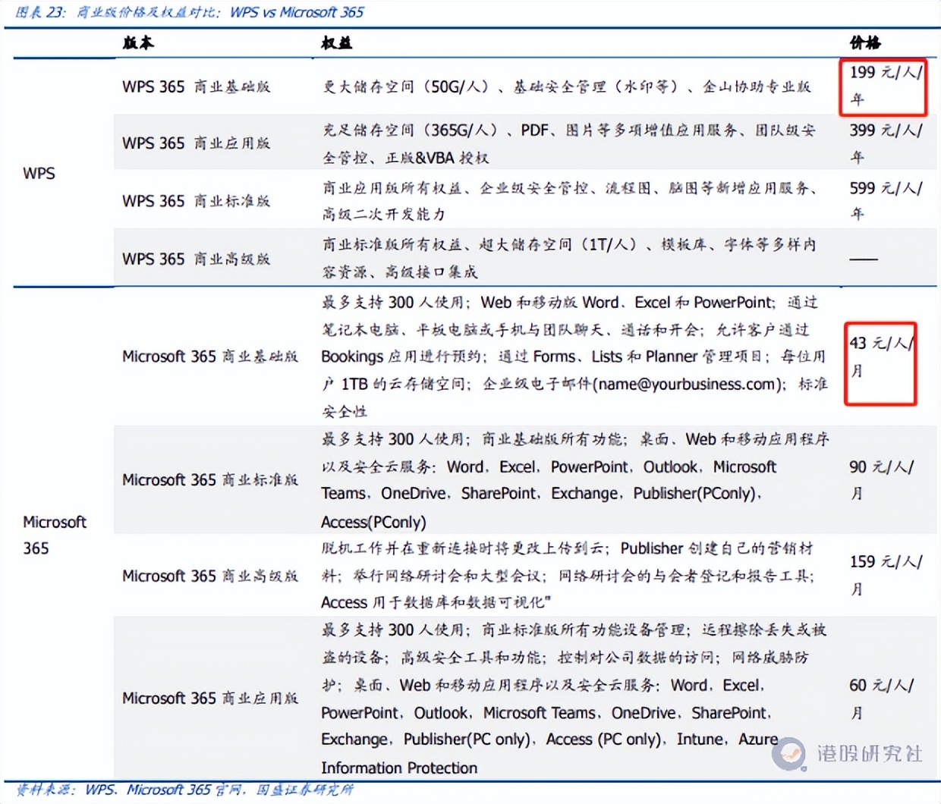This screenshot has height=804, width=941.
Task: Click 'WPS 365 商业标准版' version cell
Action: click(x=197, y=201)
